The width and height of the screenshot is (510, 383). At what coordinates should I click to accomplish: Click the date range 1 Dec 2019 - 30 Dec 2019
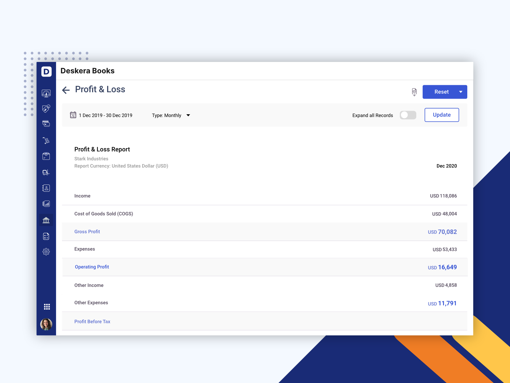coord(106,116)
